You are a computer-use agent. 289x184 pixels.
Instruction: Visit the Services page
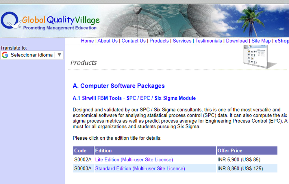[182, 41]
